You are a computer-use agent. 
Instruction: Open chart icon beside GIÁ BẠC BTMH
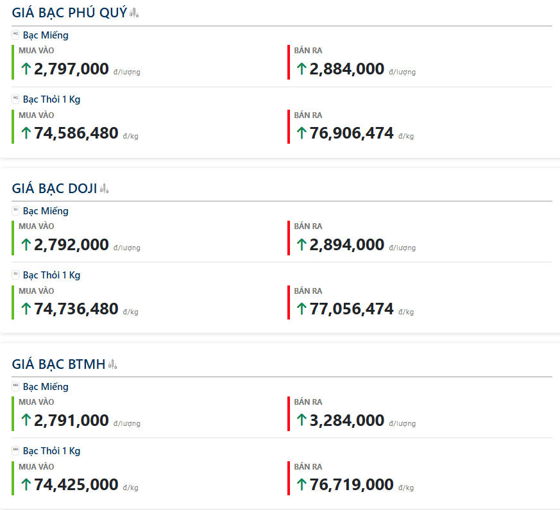click(x=112, y=364)
